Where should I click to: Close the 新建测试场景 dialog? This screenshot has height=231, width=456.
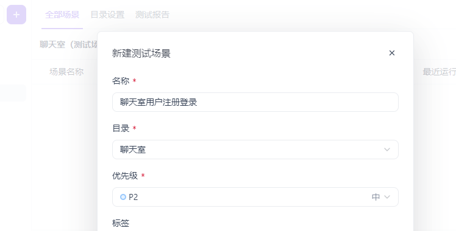tap(392, 53)
